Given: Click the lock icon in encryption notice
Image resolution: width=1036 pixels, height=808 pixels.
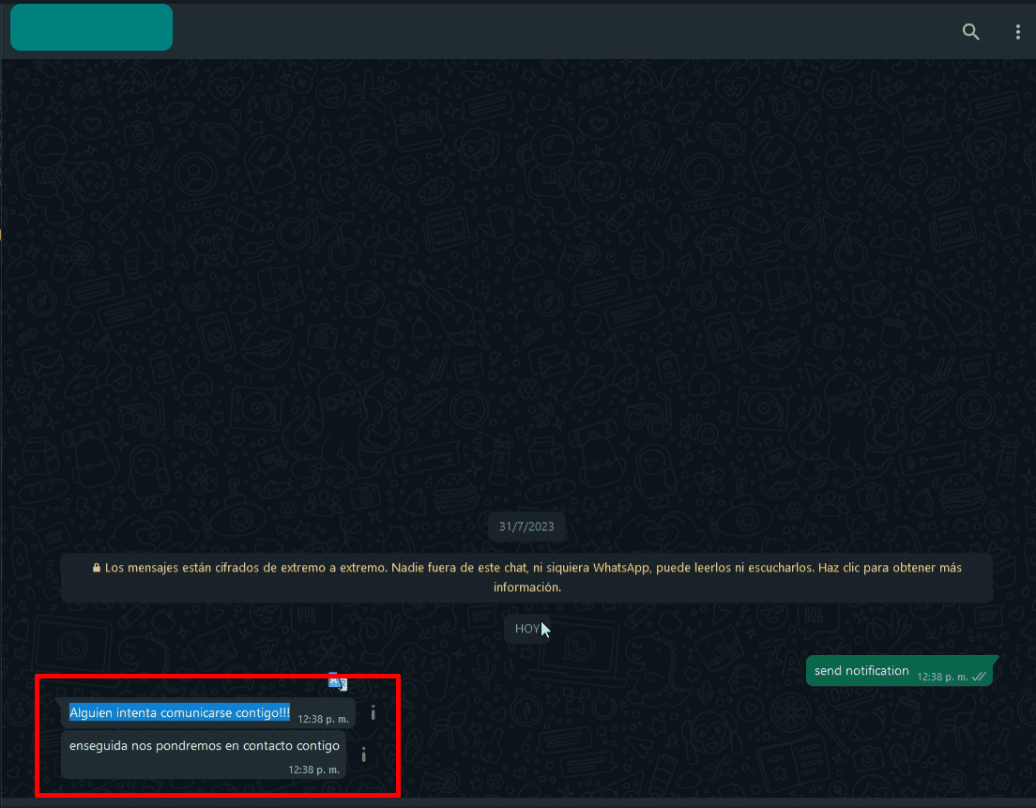Looking at the screenshot, I should (x=97, y=568).
